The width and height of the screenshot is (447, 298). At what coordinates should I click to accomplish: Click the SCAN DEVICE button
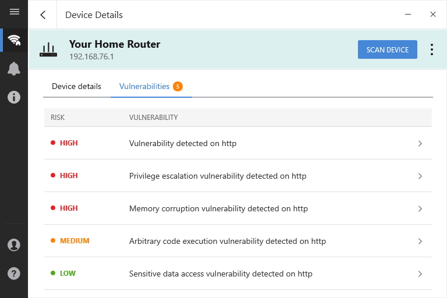(388, 49)
